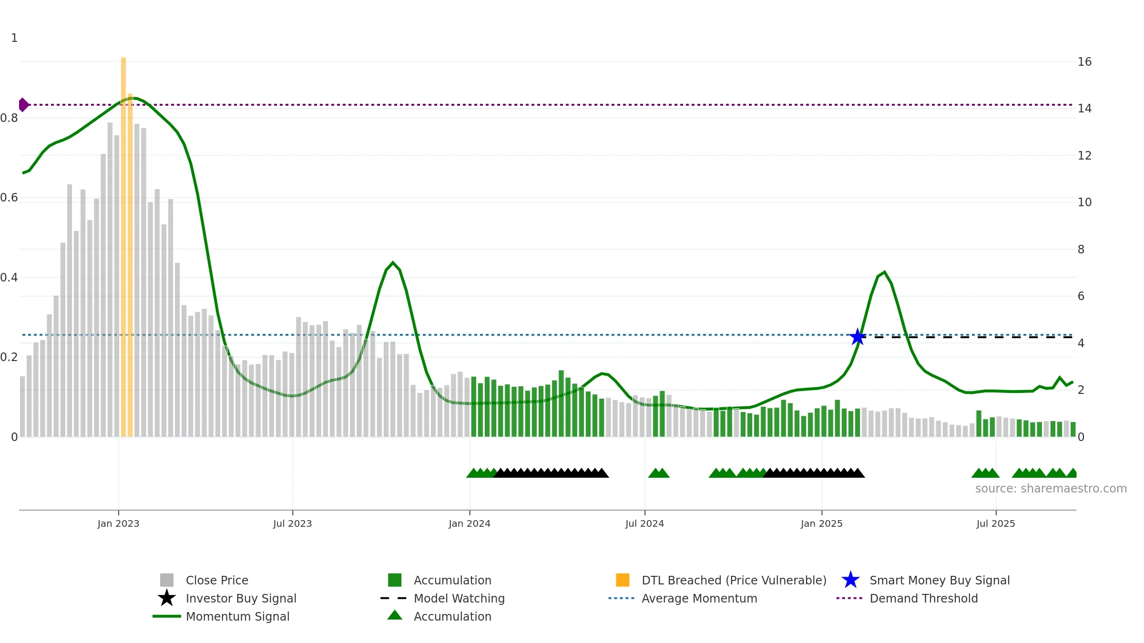Toggle the Average Momentum legend label
Screen dimensions: 1144x643
[x=699, y=598]
